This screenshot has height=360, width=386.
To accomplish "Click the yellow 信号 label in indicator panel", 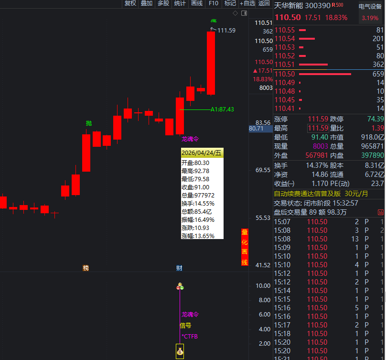I will click(x=185, y=326).
